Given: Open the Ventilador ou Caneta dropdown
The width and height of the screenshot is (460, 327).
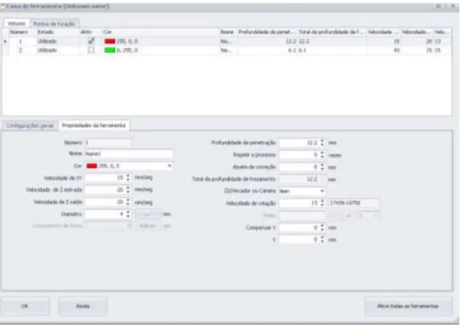Looking at the screenshot, I should 322,191.
